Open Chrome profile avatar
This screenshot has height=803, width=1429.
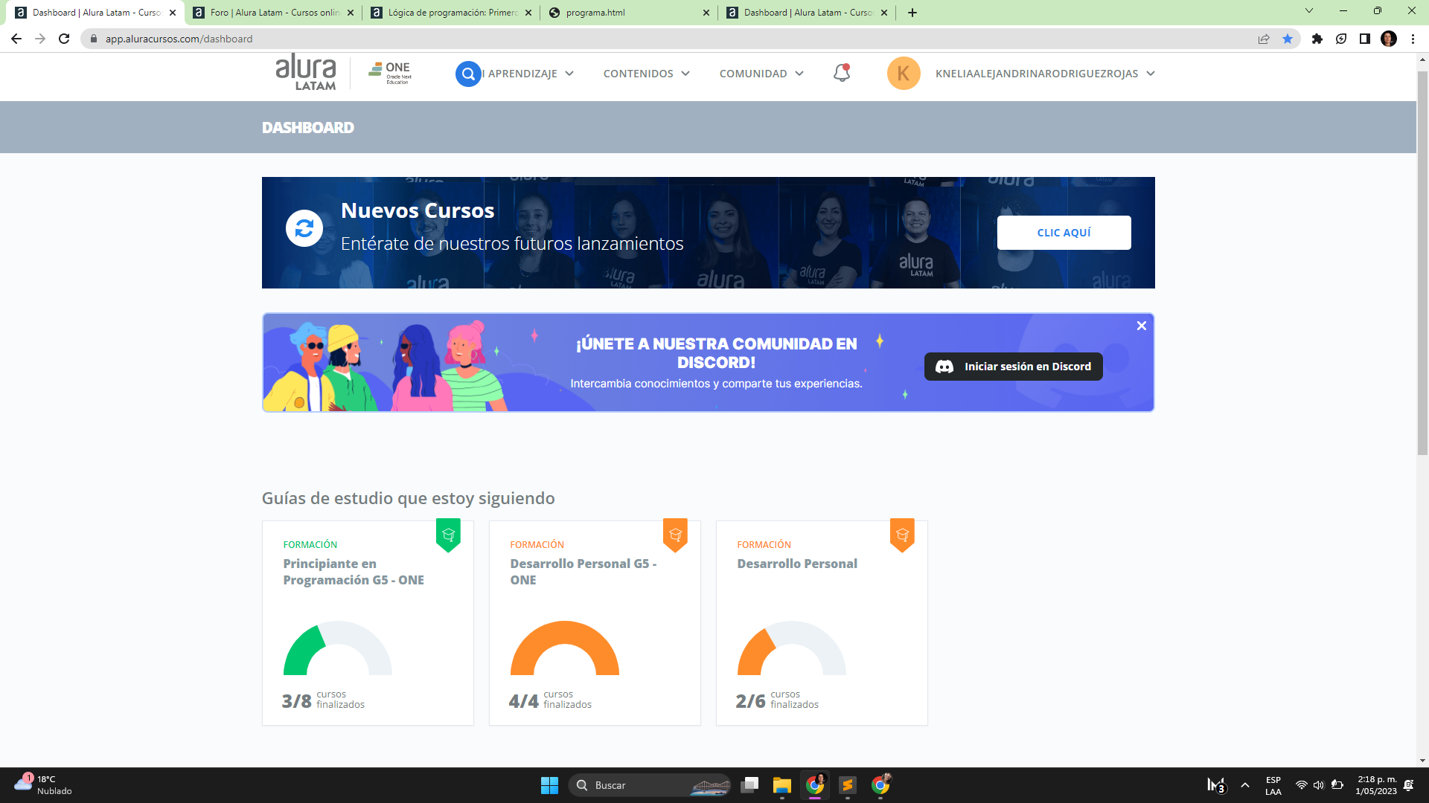(1389, 39)
